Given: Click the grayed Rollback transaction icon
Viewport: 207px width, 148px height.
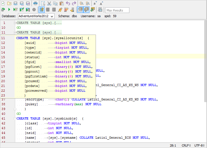Looking at the screenshot, I should (x=54, y=10).
